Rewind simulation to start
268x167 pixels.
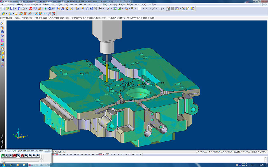point(7,155)
